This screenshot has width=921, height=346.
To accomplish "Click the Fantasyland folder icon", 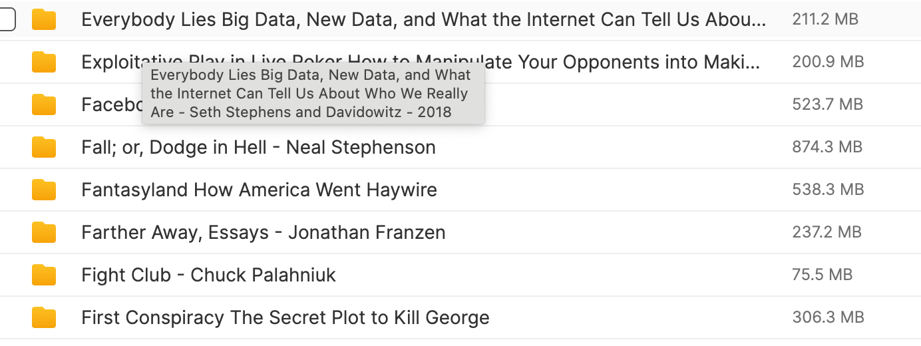I will 44,190.
